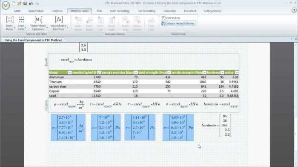The width and height of the screenshot is (298, 167).
Task: Open the Mathcad round application button
Action: 6,6
